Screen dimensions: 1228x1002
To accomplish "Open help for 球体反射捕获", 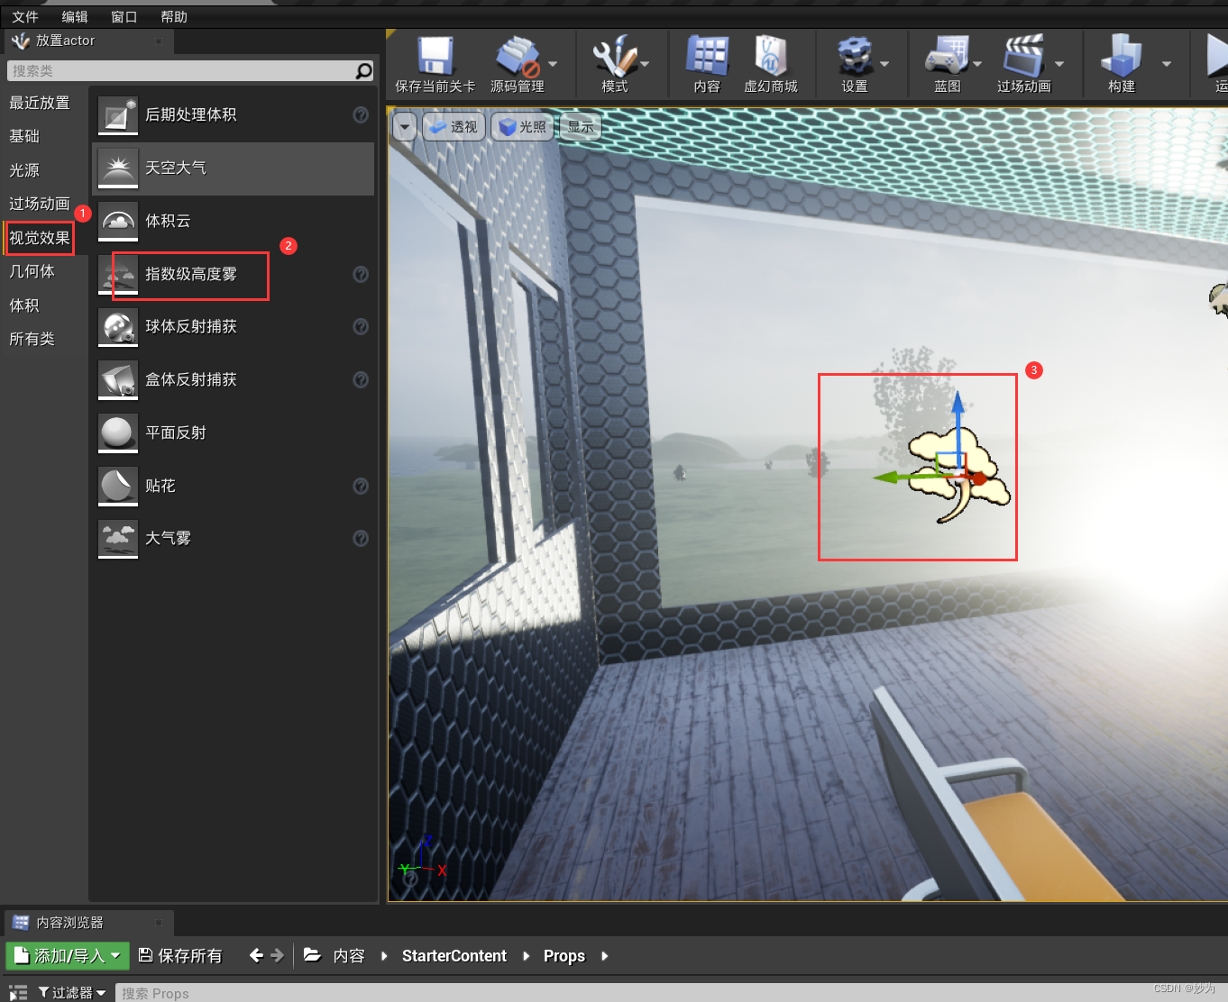I will [x=361, y=326].
